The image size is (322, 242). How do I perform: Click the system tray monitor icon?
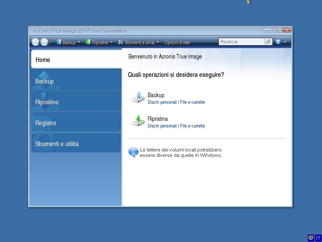(311, 238)
